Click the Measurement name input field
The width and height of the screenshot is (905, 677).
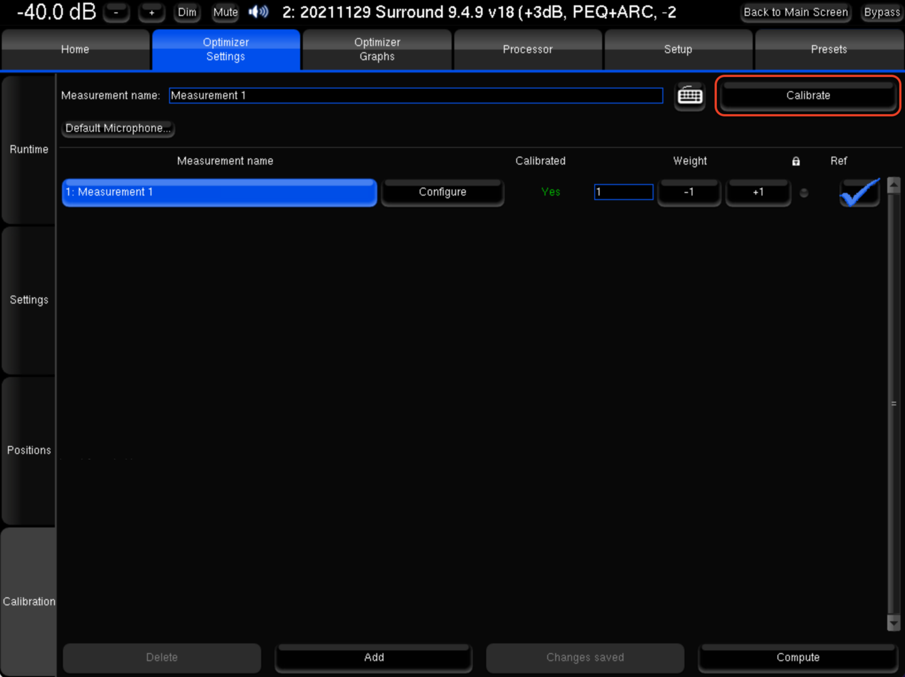click(x=416, y=95)
